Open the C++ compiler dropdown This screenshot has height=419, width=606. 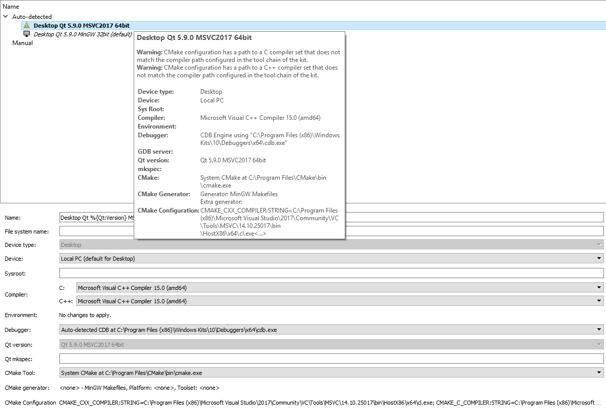tap(340, 301)
